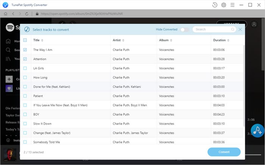Check Done for Me track checkbox
Screen dimensions: 265x165
coord(25,87)
